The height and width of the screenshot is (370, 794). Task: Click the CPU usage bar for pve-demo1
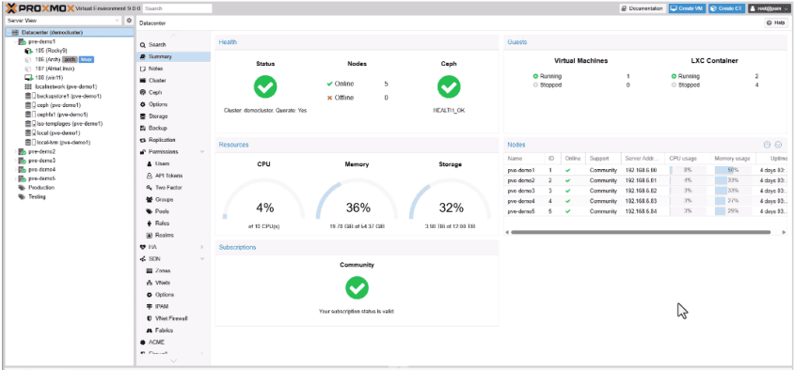[x=688, y=170]
